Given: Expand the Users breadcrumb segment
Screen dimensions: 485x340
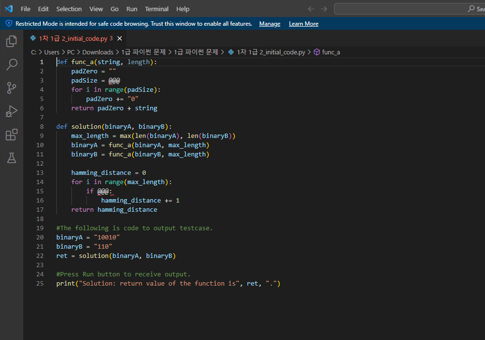Looking at the screenshot, I should pyautogui.click(x=52, y=52).
